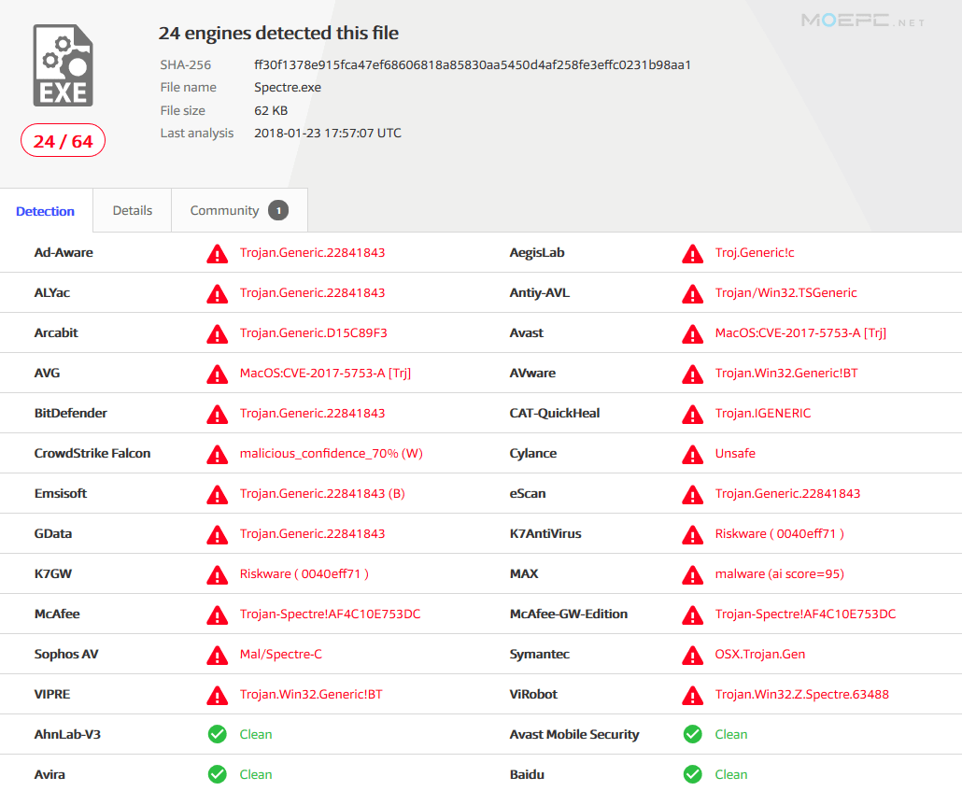Click the EXE file type icon
Screen dimensions: 962x791
(x=64, y=65)
